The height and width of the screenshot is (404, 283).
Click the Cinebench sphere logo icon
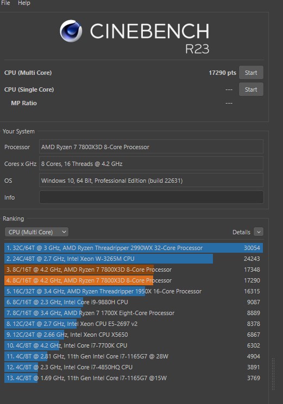point(71,31)
